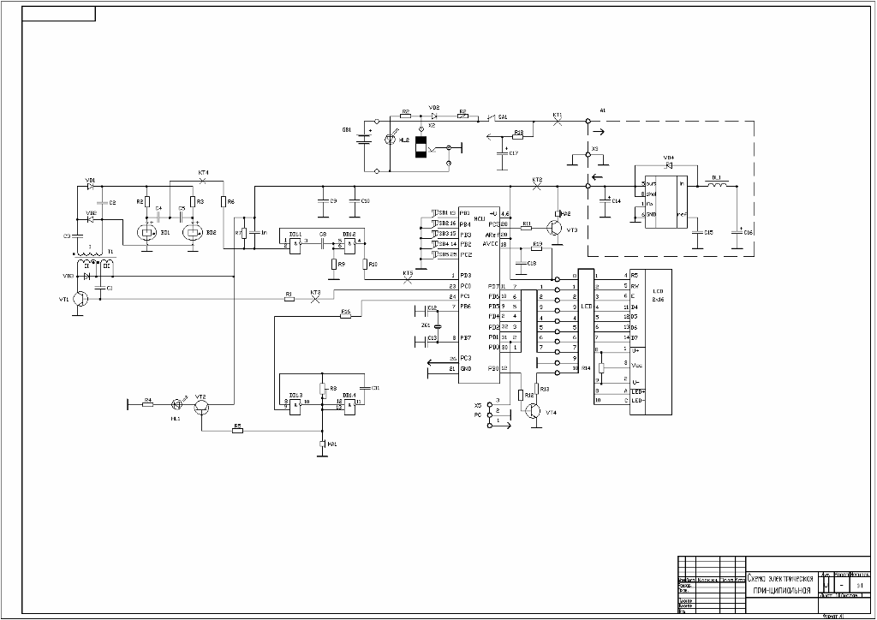Select the schematic title block text
Screen dimensions: 877x620
coord(781,585)
